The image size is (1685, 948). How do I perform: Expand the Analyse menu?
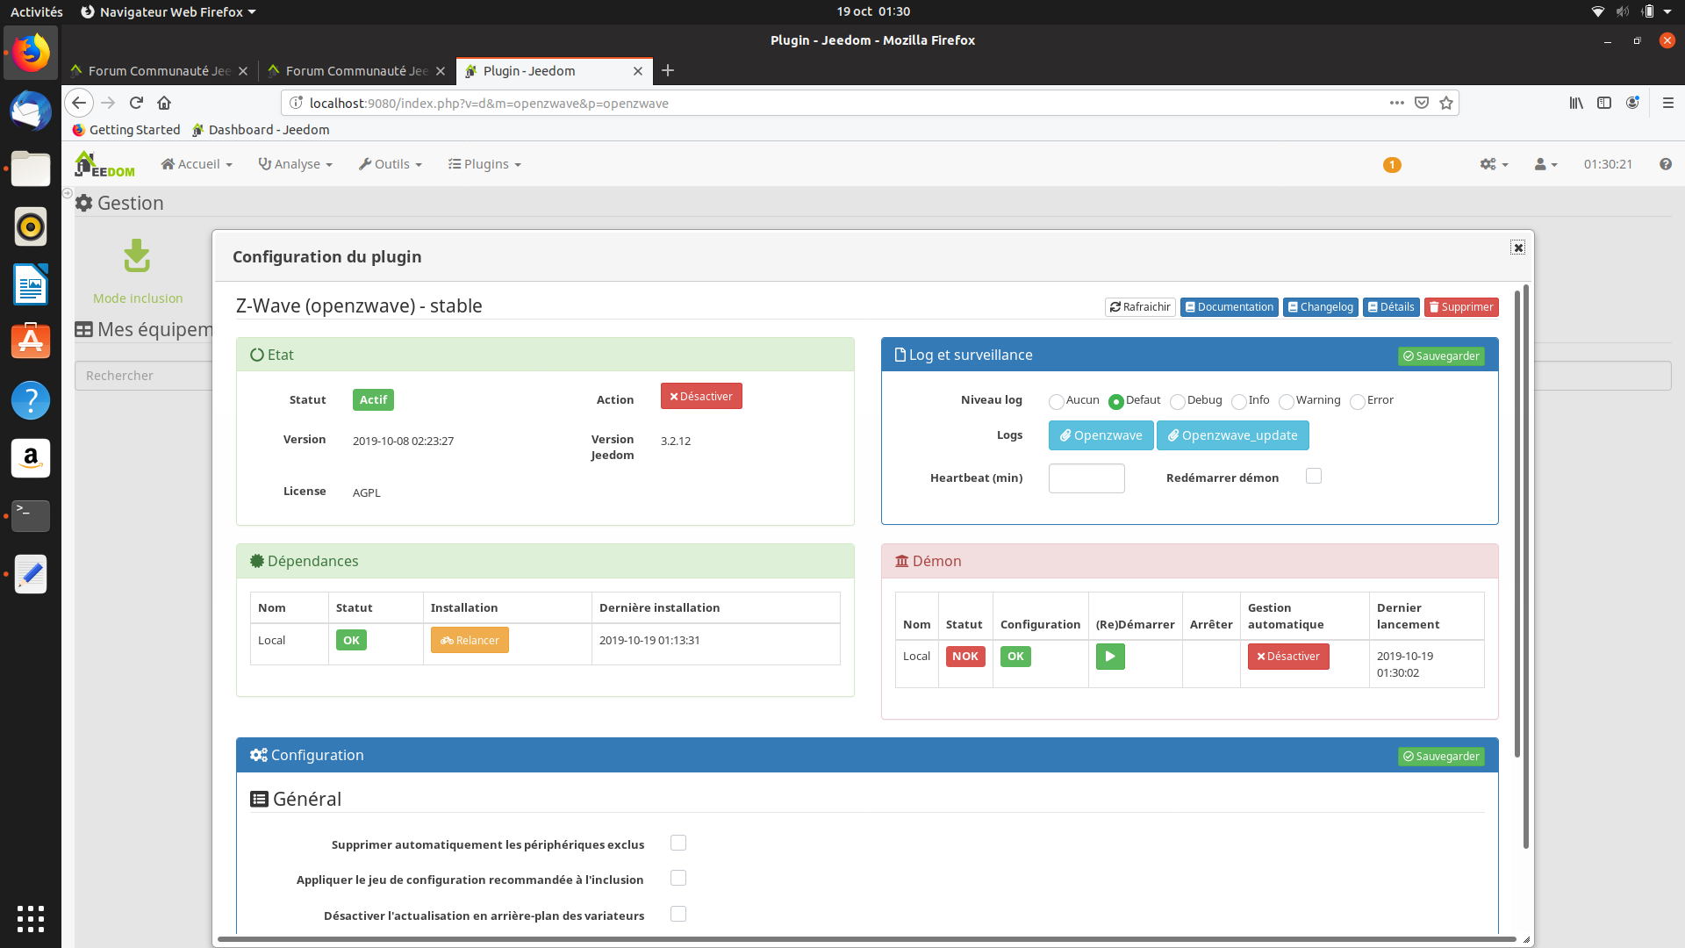tap(296, 164)
